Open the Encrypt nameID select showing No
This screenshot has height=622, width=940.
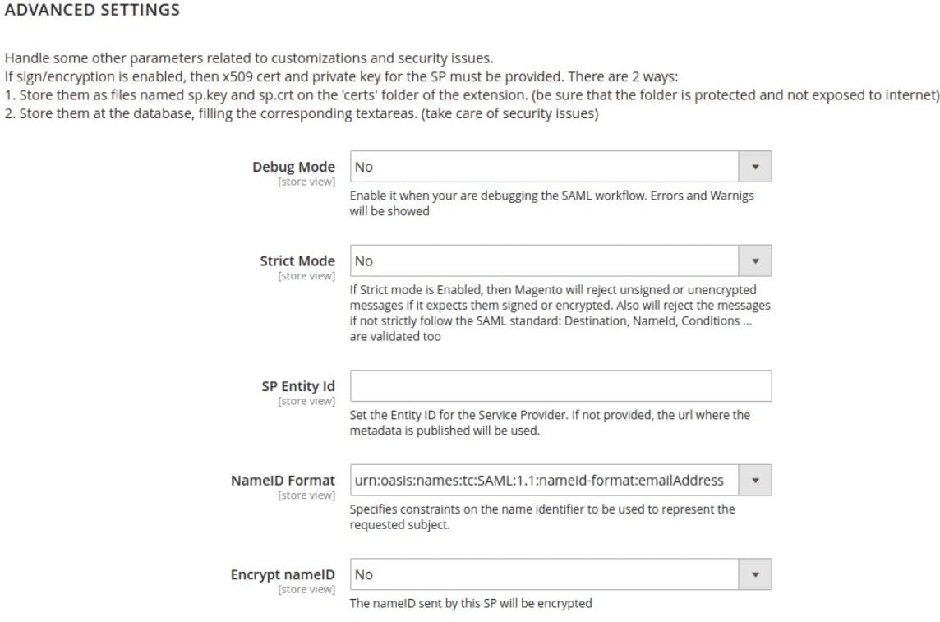560,574
